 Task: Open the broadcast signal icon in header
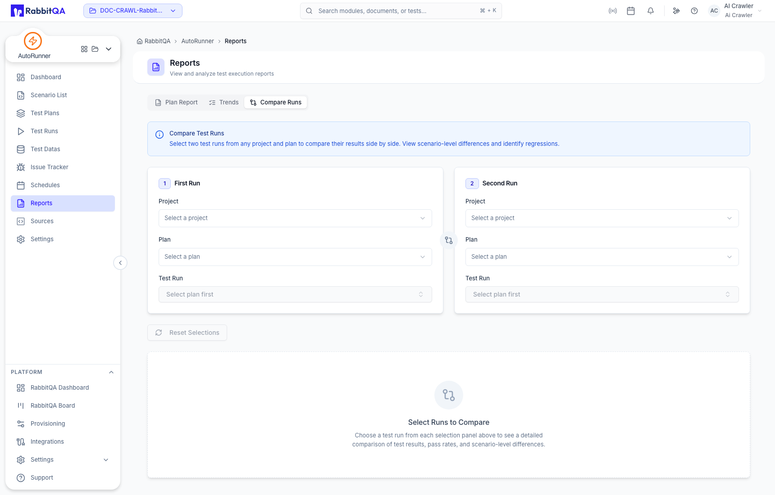(x=613, y=11)
